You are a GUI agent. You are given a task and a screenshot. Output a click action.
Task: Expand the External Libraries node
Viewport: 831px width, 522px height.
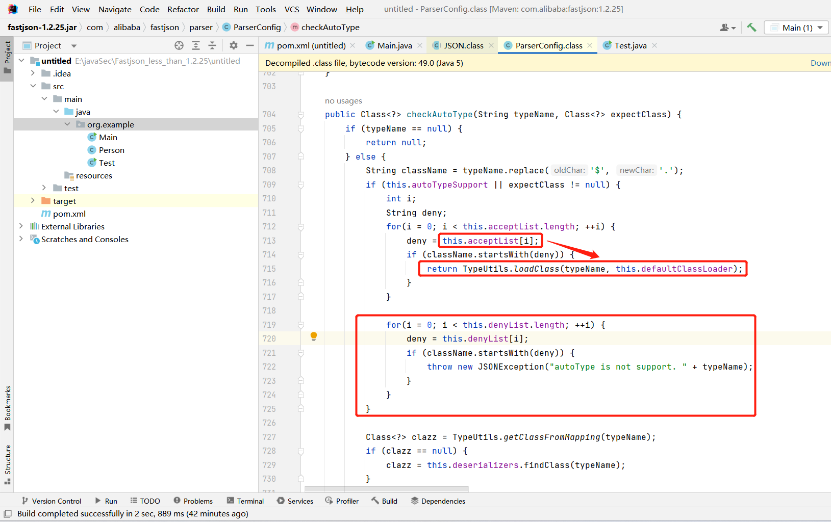(21, 226)
